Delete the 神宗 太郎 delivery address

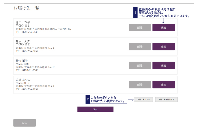(x=140, y=46)
